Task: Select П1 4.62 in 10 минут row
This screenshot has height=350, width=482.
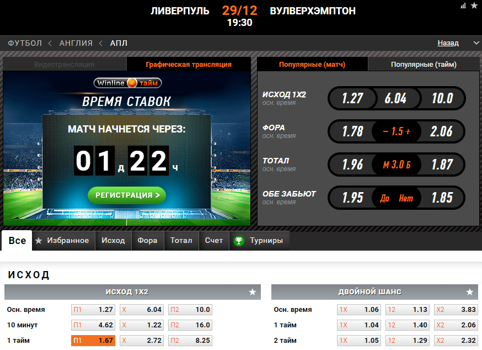Action: pos(93,325)
